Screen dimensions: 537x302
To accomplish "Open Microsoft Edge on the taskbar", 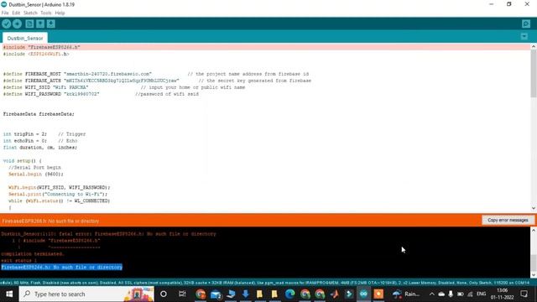I will click(x=290, y=294).
